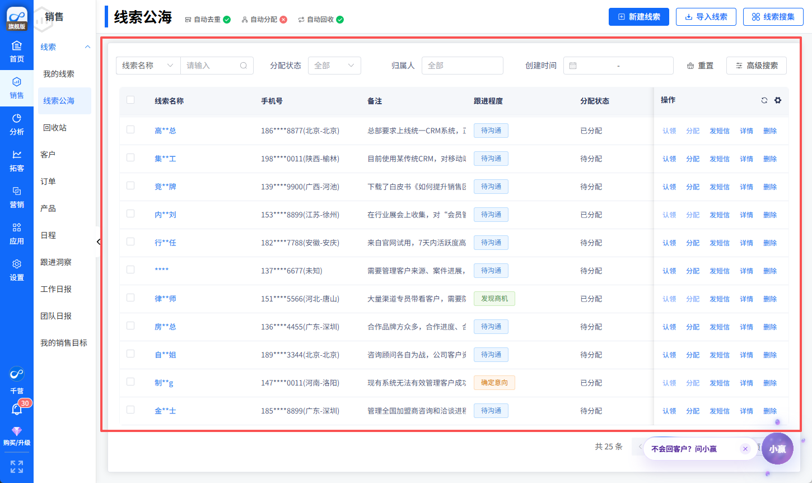Toggle the select-all checkbox in table header

[x=130, y=100]
